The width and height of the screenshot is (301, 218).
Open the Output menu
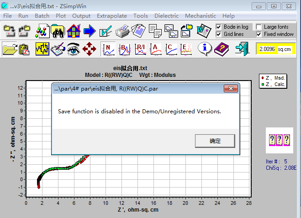click(x=81, y=16)
